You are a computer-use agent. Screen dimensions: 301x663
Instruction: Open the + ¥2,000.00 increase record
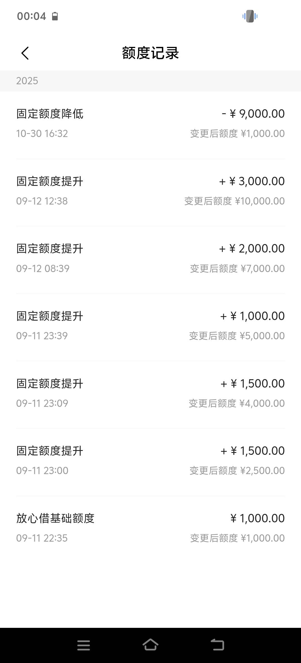150,258
